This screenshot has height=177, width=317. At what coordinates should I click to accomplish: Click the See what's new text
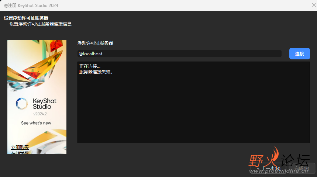click(36, 123)
